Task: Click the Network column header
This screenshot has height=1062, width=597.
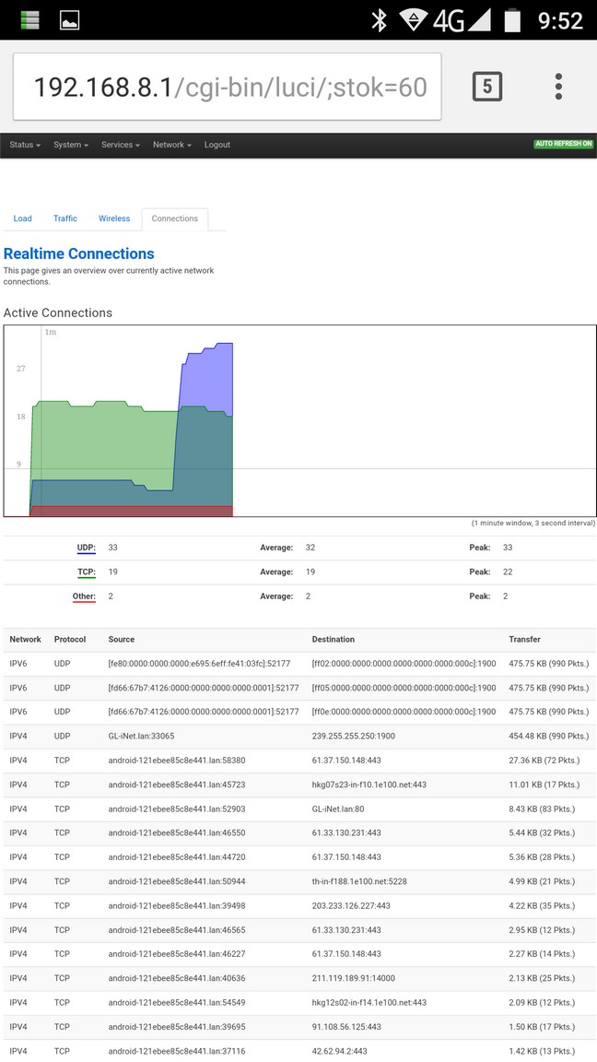Action: tap(25, 640)
